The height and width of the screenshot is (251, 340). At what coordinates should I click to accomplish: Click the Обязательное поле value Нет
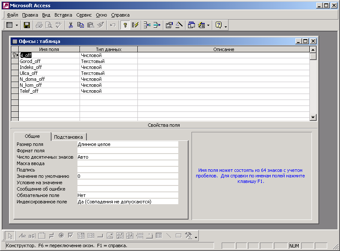pyautogui.click(x=128, y=195)
